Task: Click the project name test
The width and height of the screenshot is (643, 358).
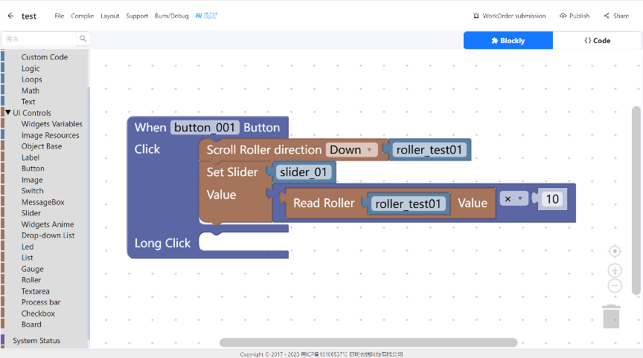Action: point(29,16)
